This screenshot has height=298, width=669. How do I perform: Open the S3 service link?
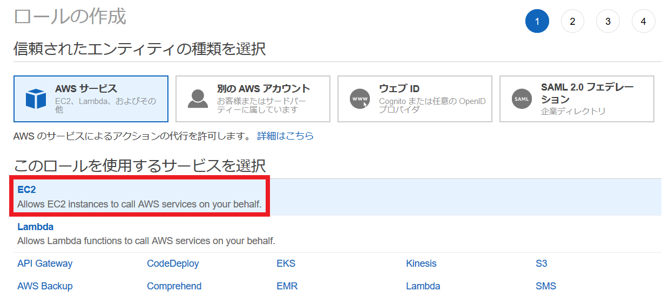coord(542,264)
